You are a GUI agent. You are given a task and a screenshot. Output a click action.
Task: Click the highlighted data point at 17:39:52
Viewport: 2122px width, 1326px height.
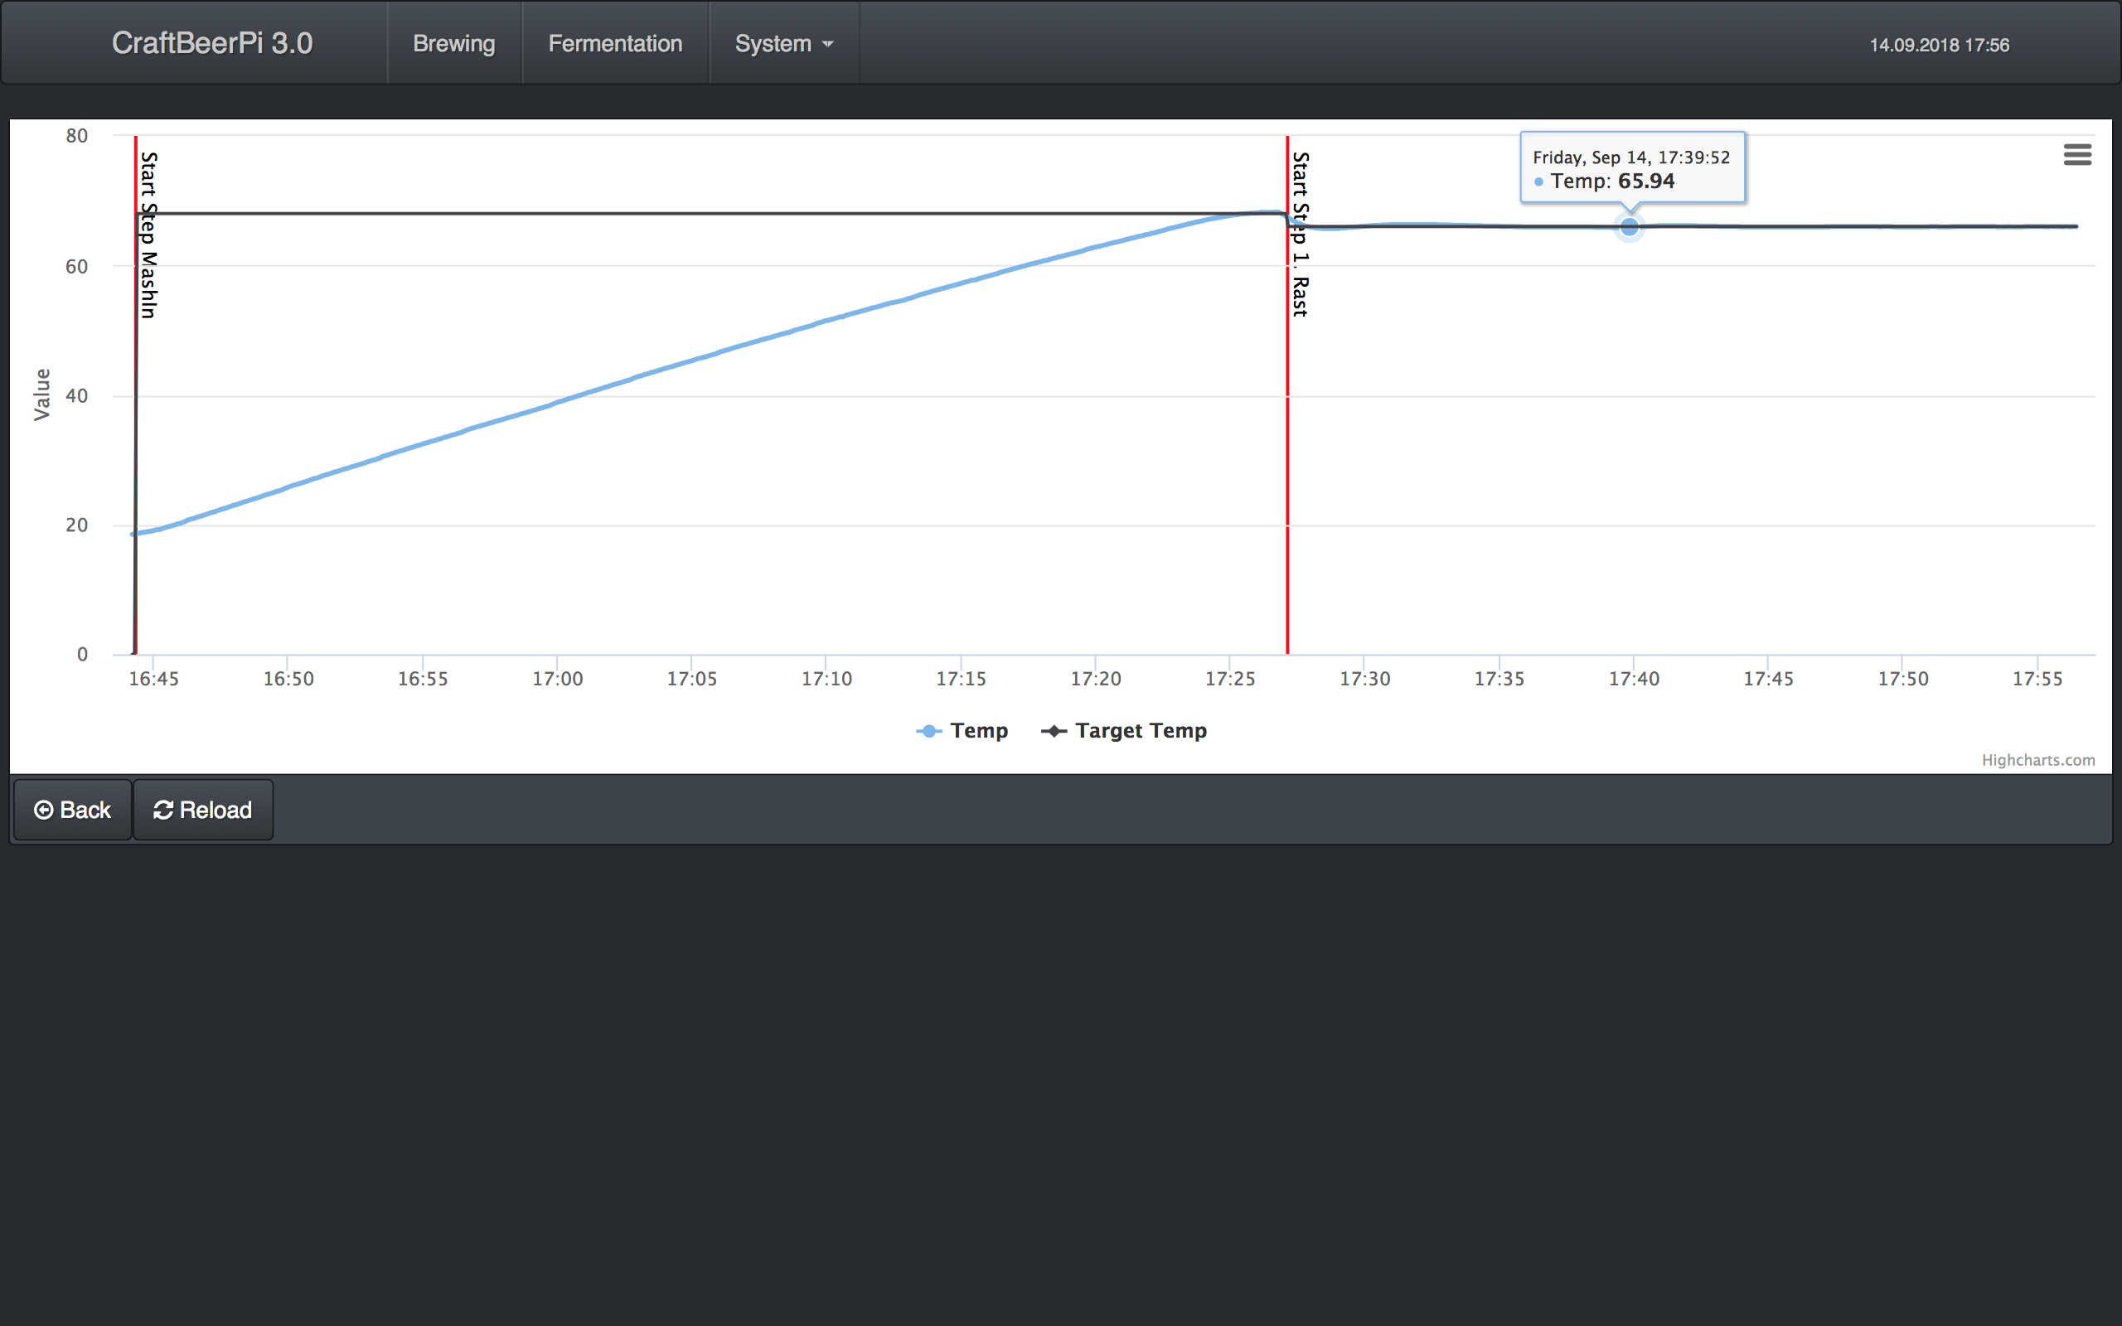coord(1628,227)
